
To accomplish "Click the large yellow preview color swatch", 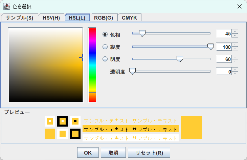I will [191, 128].
